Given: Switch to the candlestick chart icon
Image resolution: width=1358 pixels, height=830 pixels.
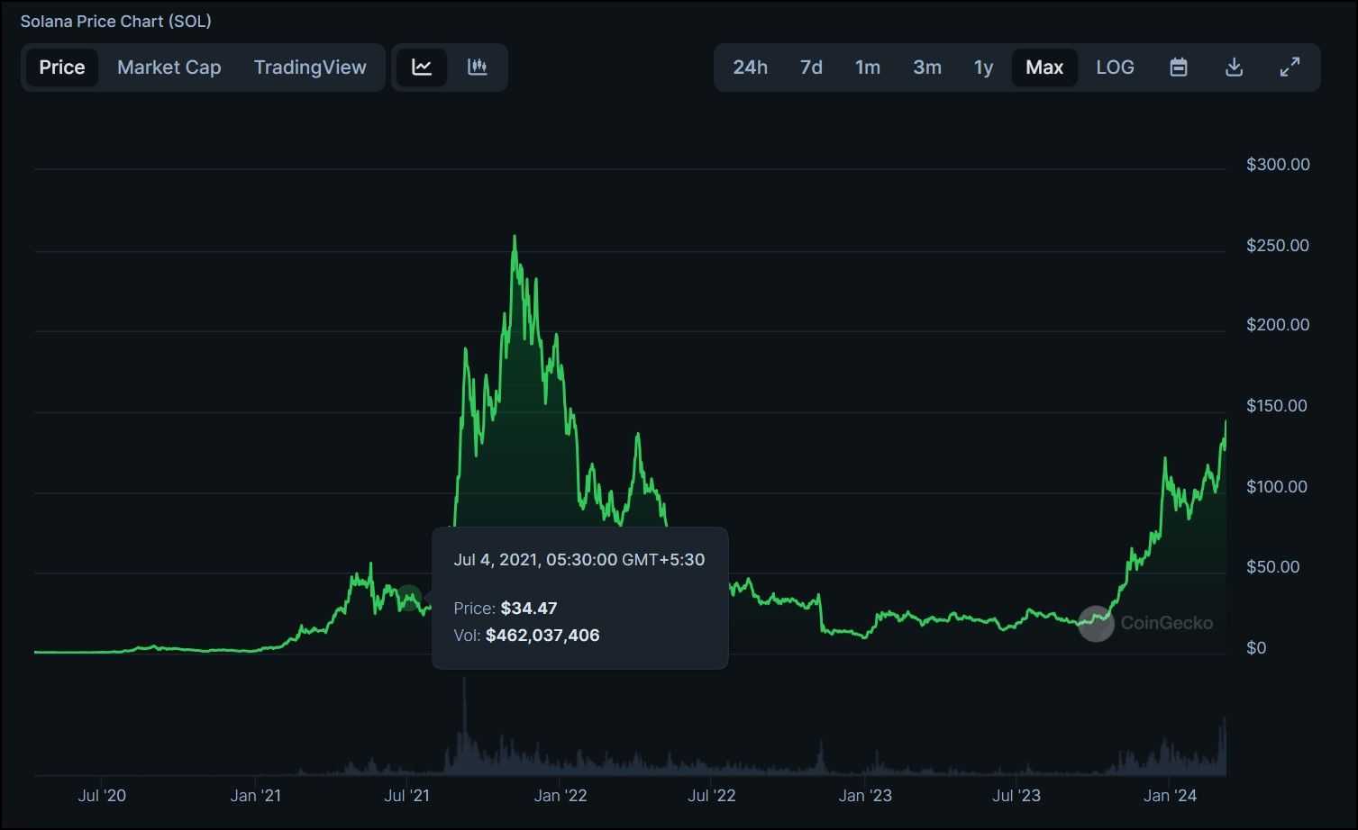Looking at the screenshot, I should (477, 67).
